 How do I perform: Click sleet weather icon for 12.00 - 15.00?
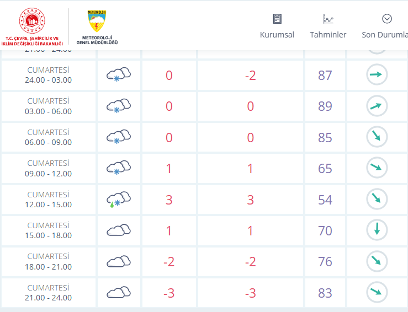coord(119,200)
